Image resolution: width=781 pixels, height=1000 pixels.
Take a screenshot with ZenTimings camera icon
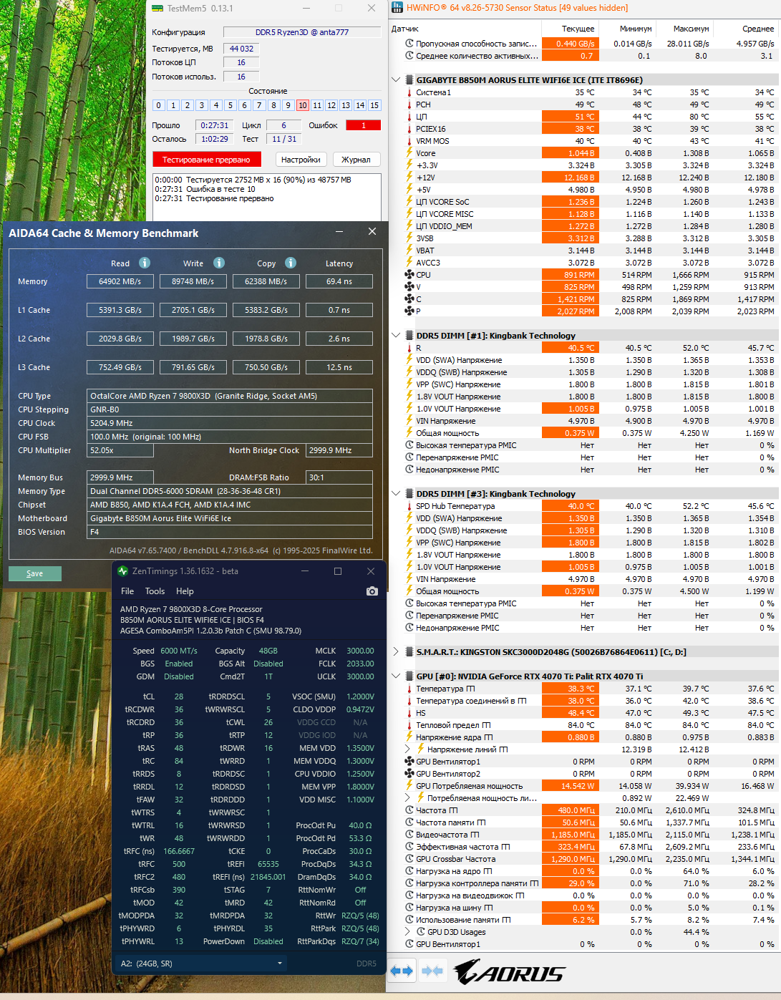(x=372, y=591)
